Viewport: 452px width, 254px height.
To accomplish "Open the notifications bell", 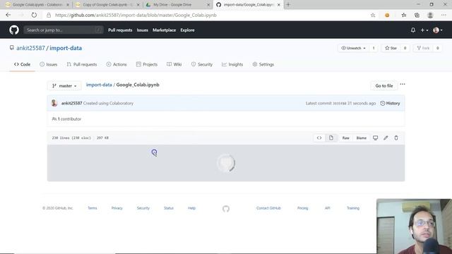I will click(x=412, y=30).
